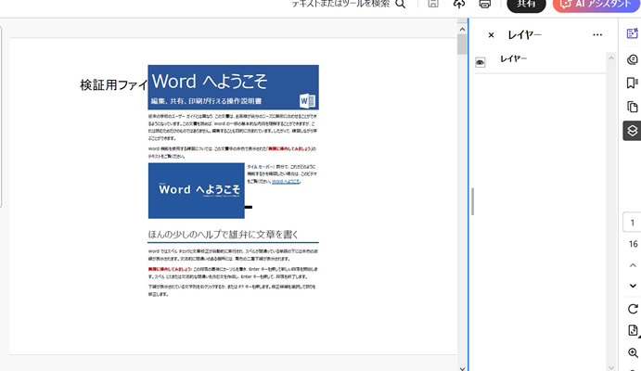Click the Word へようこそ video thumbnail
641x371 pixels.
197,190
